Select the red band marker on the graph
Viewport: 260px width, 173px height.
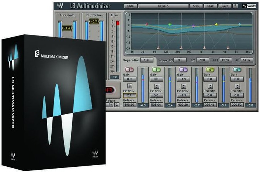(147, 24)
